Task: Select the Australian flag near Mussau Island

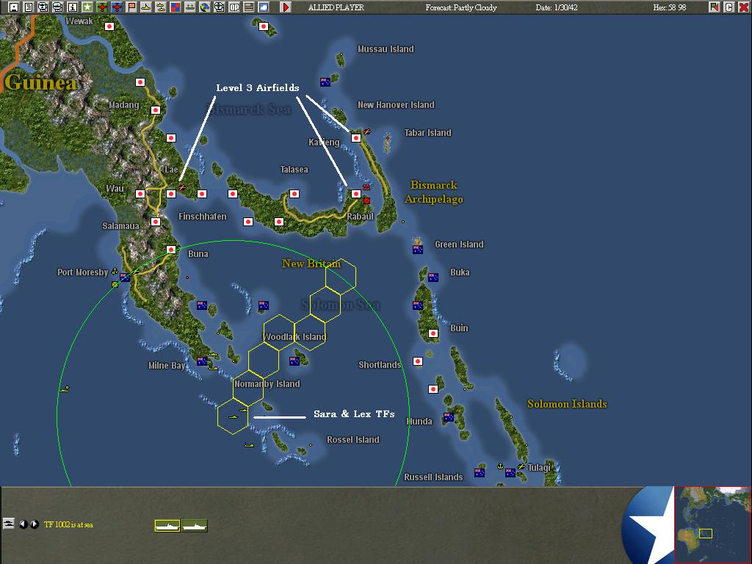Action: click(325, 82)
